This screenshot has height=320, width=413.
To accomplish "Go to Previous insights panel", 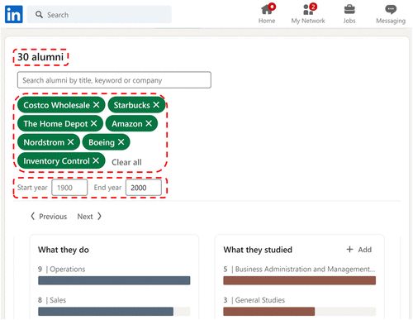I will [49, 217].
